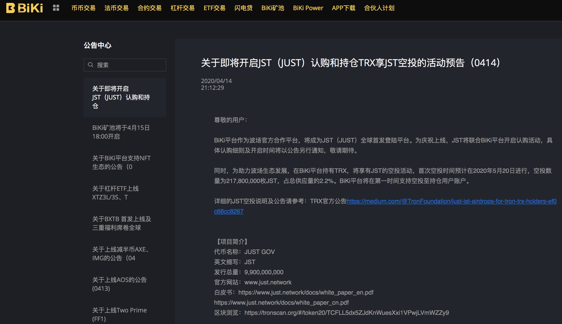The image size is (562, 324).
Task: Click the BiKi logo
Action: tap(24, 8)
